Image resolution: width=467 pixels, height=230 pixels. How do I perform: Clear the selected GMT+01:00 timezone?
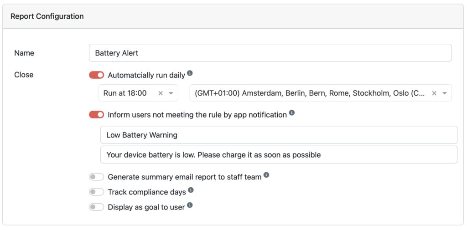pos(434,93)
